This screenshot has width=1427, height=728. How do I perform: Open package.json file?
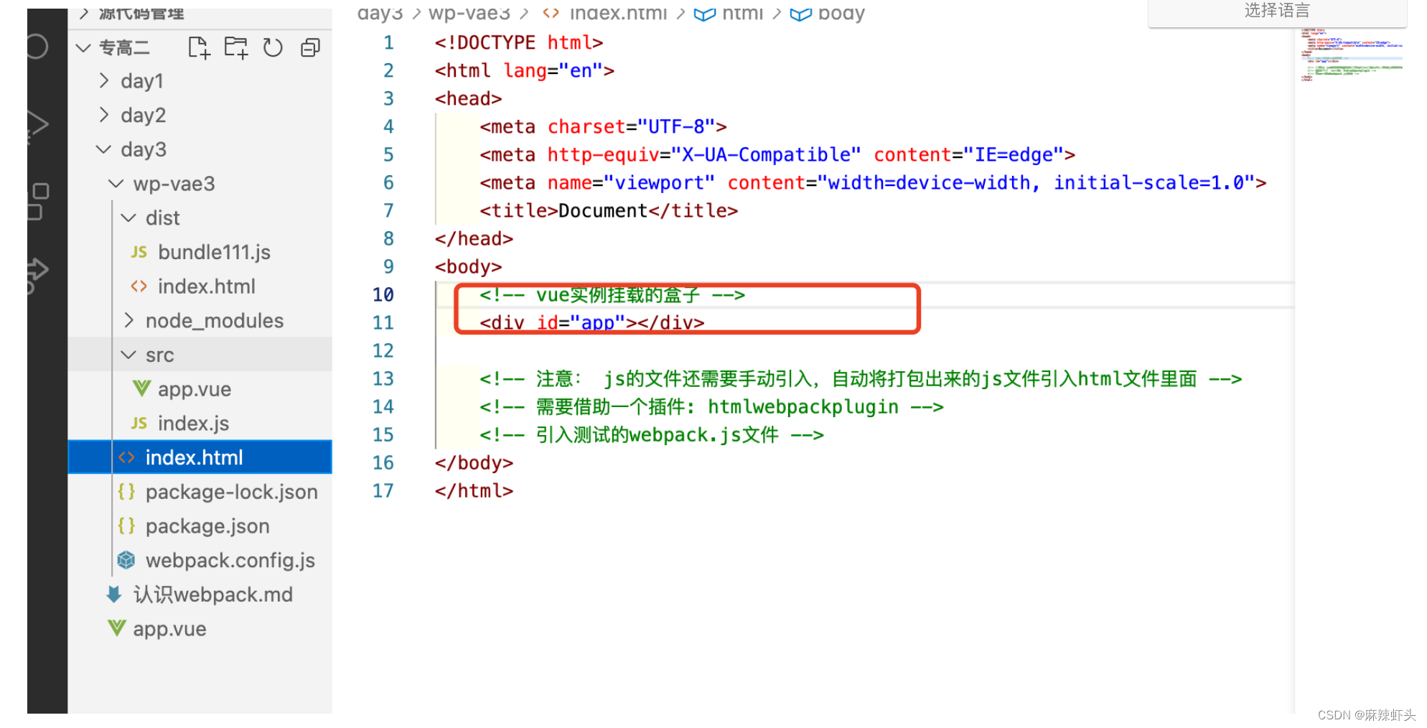(207, 526)
